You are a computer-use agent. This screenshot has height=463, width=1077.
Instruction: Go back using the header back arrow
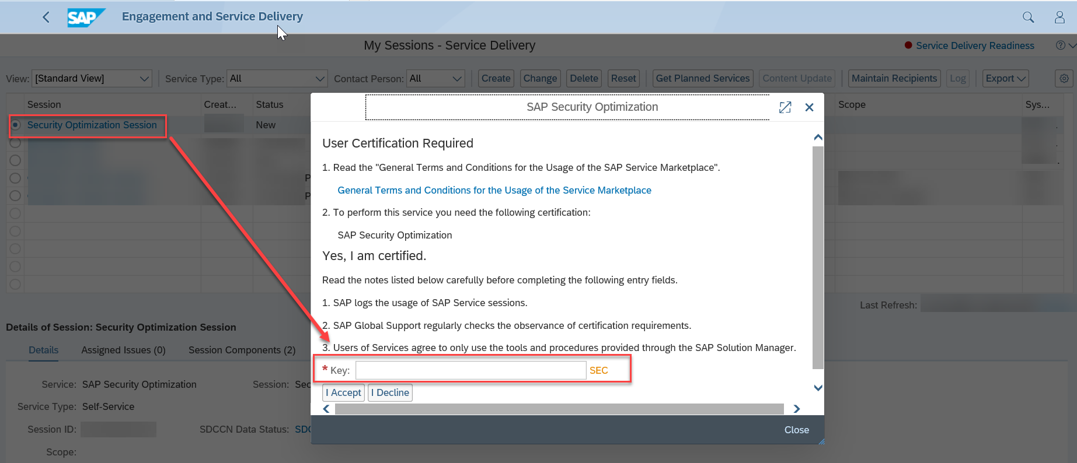point(46,17)
